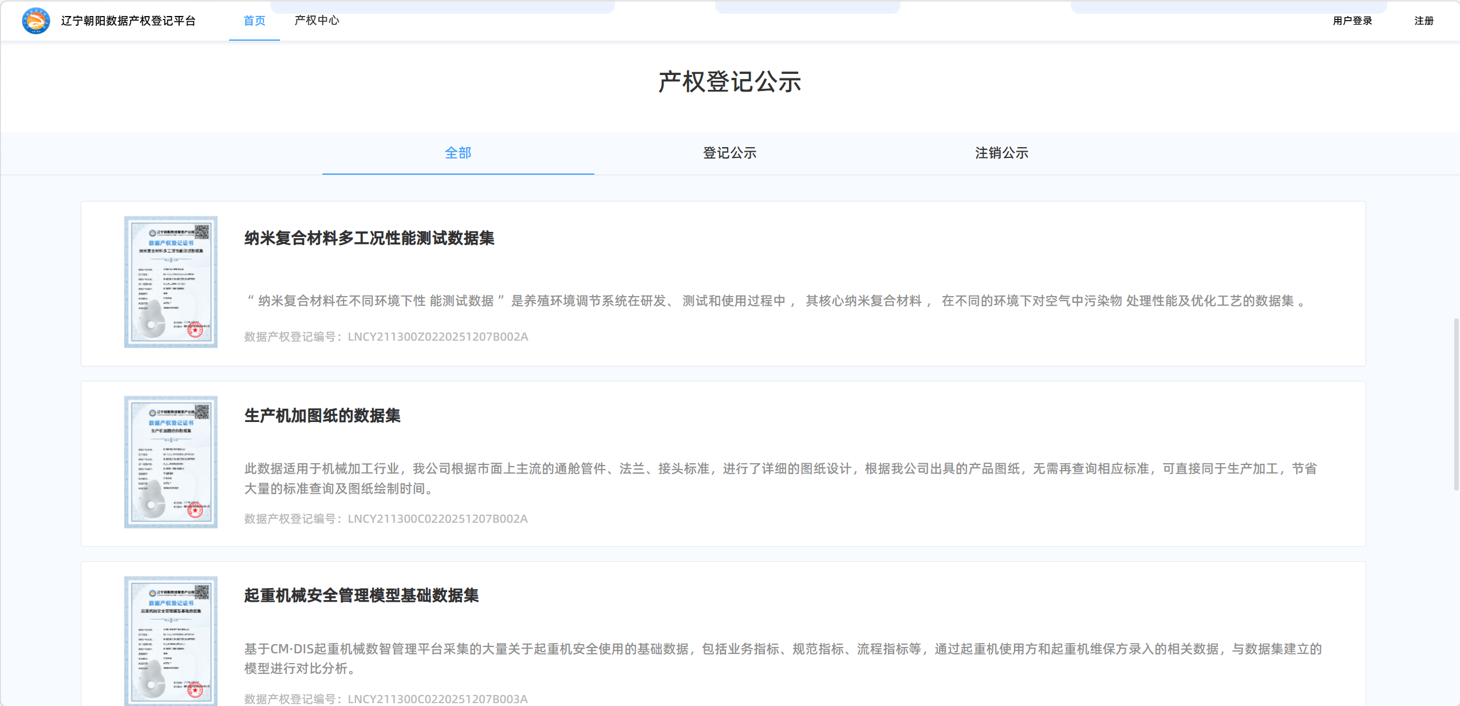Open certificate thumbnail for 纳米复合材料 dataset
This screenshot has height=706, width=1460.
(171, 282)
